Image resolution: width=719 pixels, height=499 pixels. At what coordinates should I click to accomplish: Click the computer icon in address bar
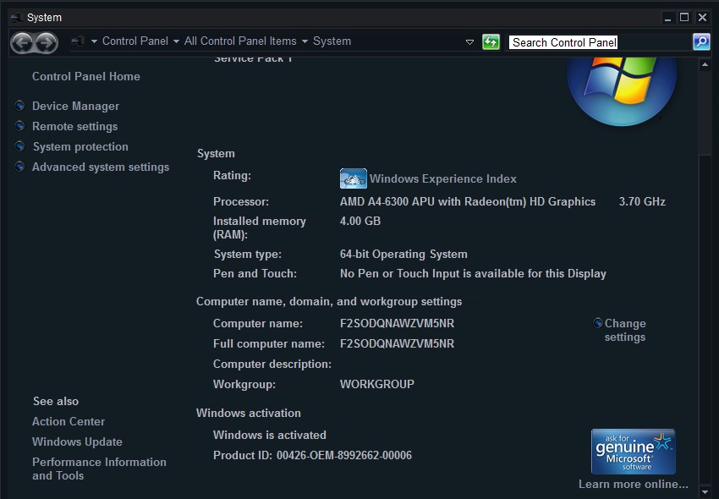(x=78, y=41)
